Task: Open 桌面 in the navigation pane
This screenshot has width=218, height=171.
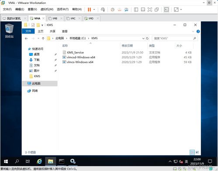Action: (x=37, y=55)
